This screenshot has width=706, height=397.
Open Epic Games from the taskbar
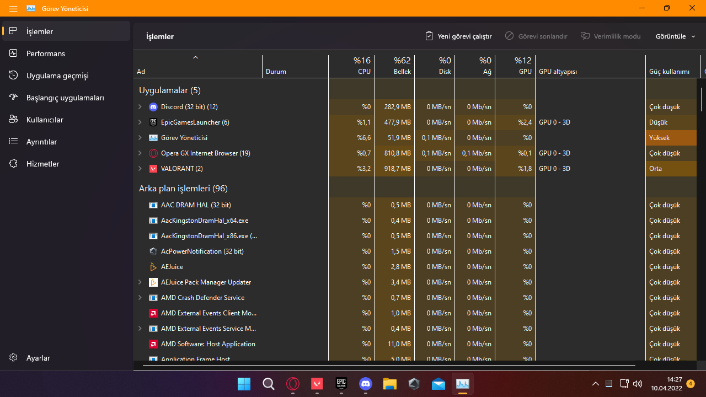tap(341, 384)
